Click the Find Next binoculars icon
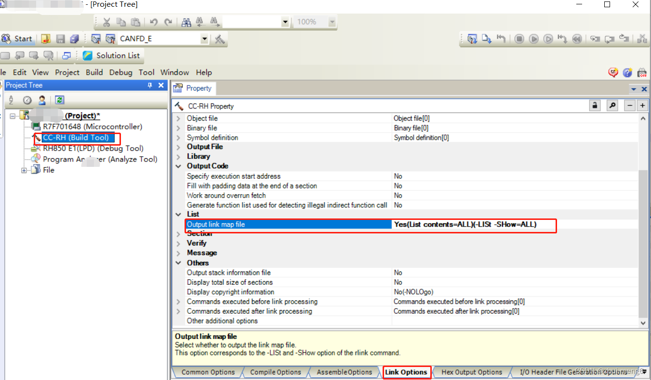Viewport: 651px width, 380px height. 215,22
